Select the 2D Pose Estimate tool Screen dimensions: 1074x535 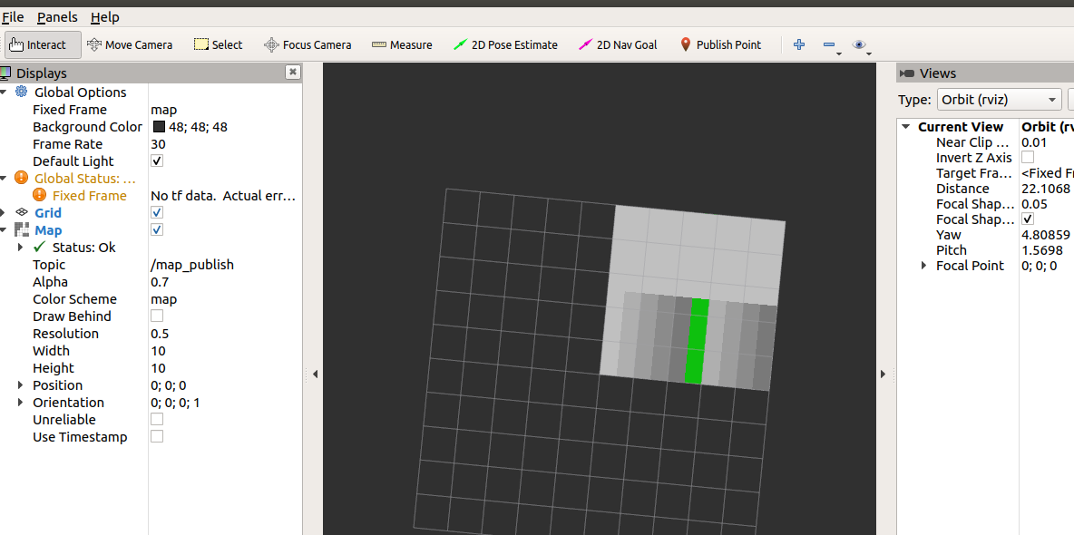click(505, 44)
